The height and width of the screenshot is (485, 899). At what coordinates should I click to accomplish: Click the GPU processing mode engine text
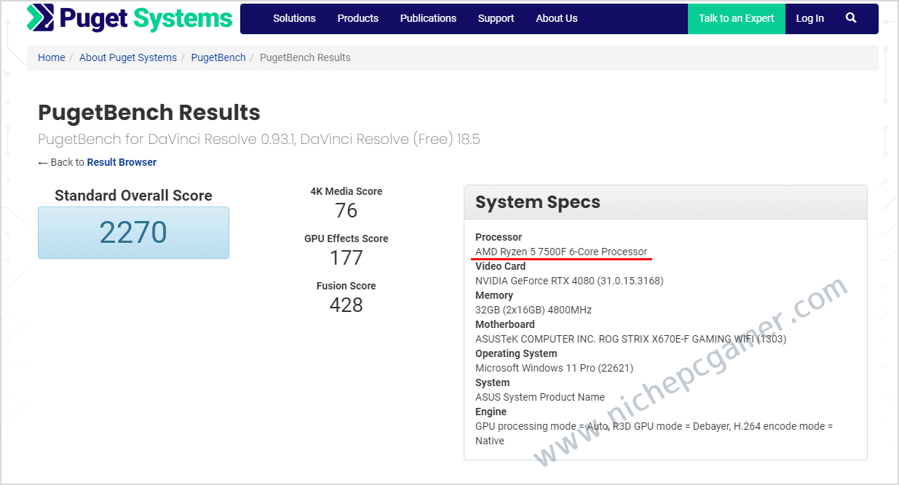coord(654,433)
